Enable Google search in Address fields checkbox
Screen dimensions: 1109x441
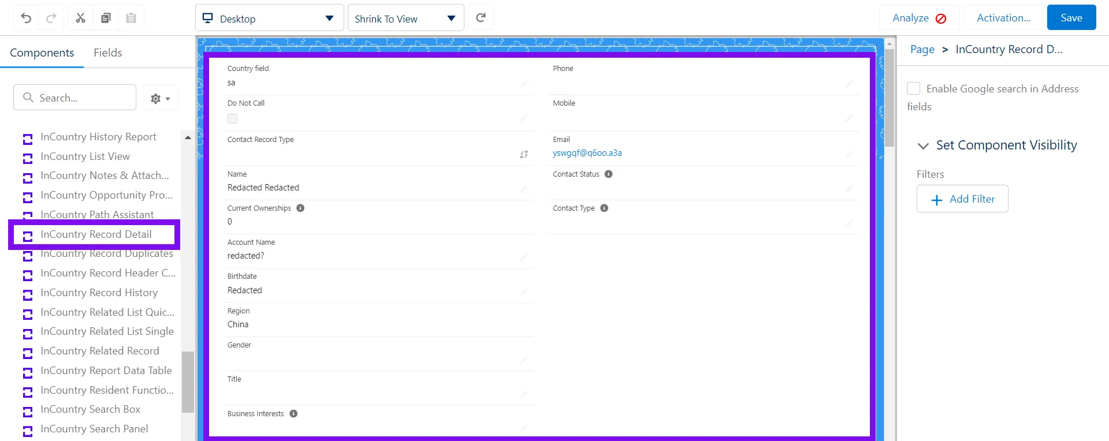(913, 88)
